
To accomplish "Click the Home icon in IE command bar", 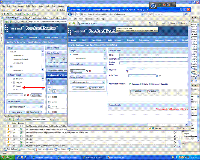I will click(x=150, y=23).
